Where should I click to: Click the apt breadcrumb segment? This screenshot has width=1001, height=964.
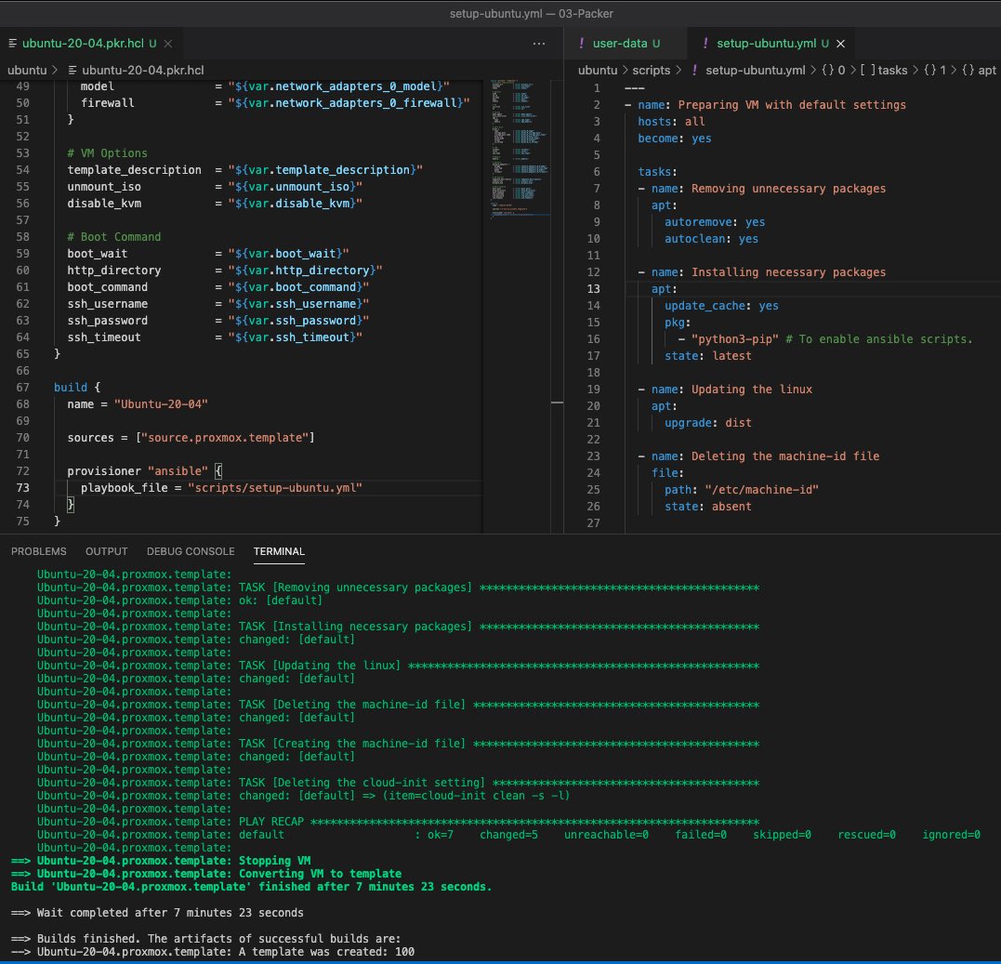point(979,71)
